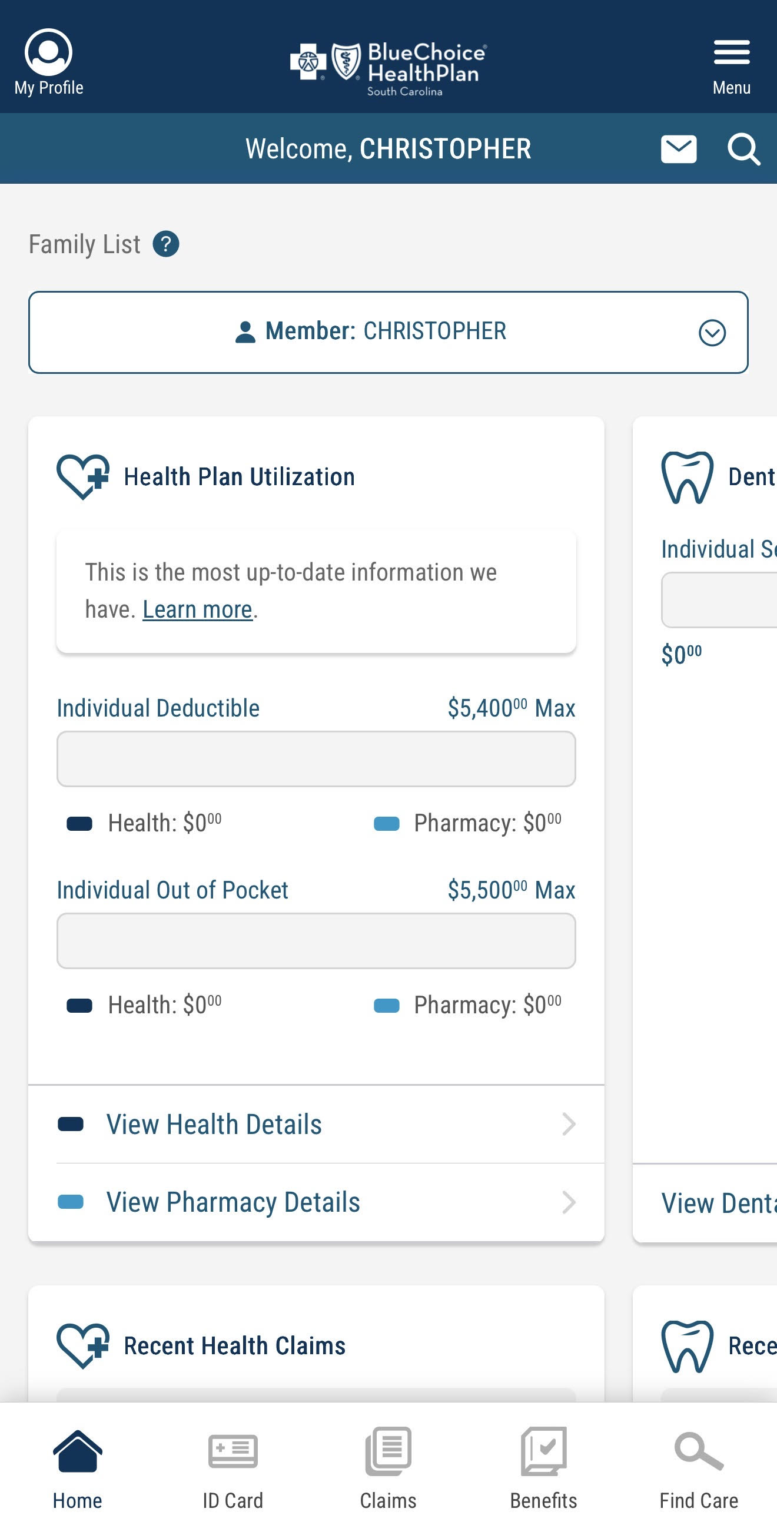Open the messages envelope icon
Image resolution: width=777 pixels, height=1535 pixels.
click(679, 149)
